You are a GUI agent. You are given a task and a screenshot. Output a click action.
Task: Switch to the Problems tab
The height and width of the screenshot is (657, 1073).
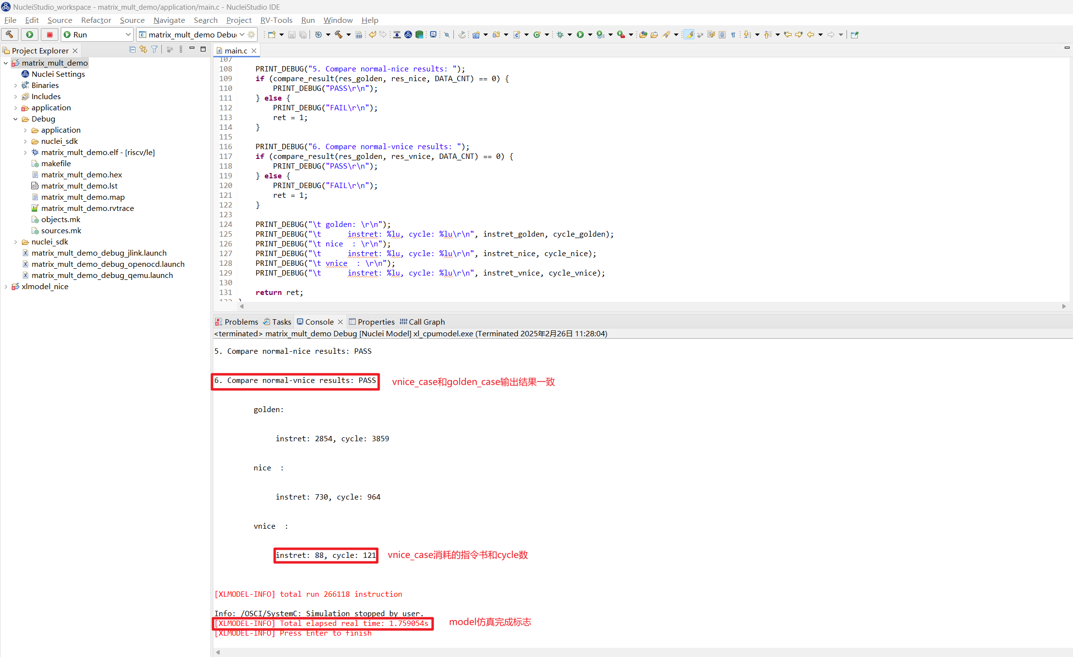click(237, 322)
